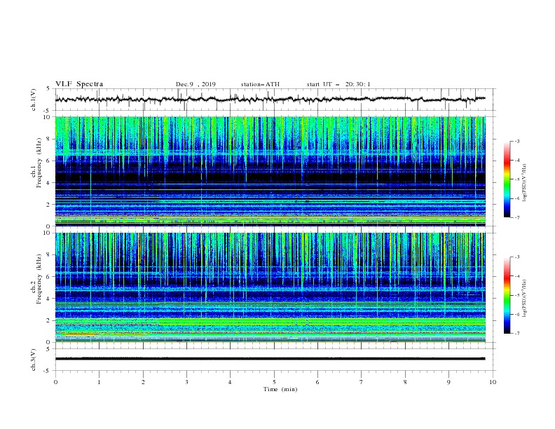Click the 'ch.1(V)' axis label
The width and height of the screenshot is (555, 429).
click(34, 100)
